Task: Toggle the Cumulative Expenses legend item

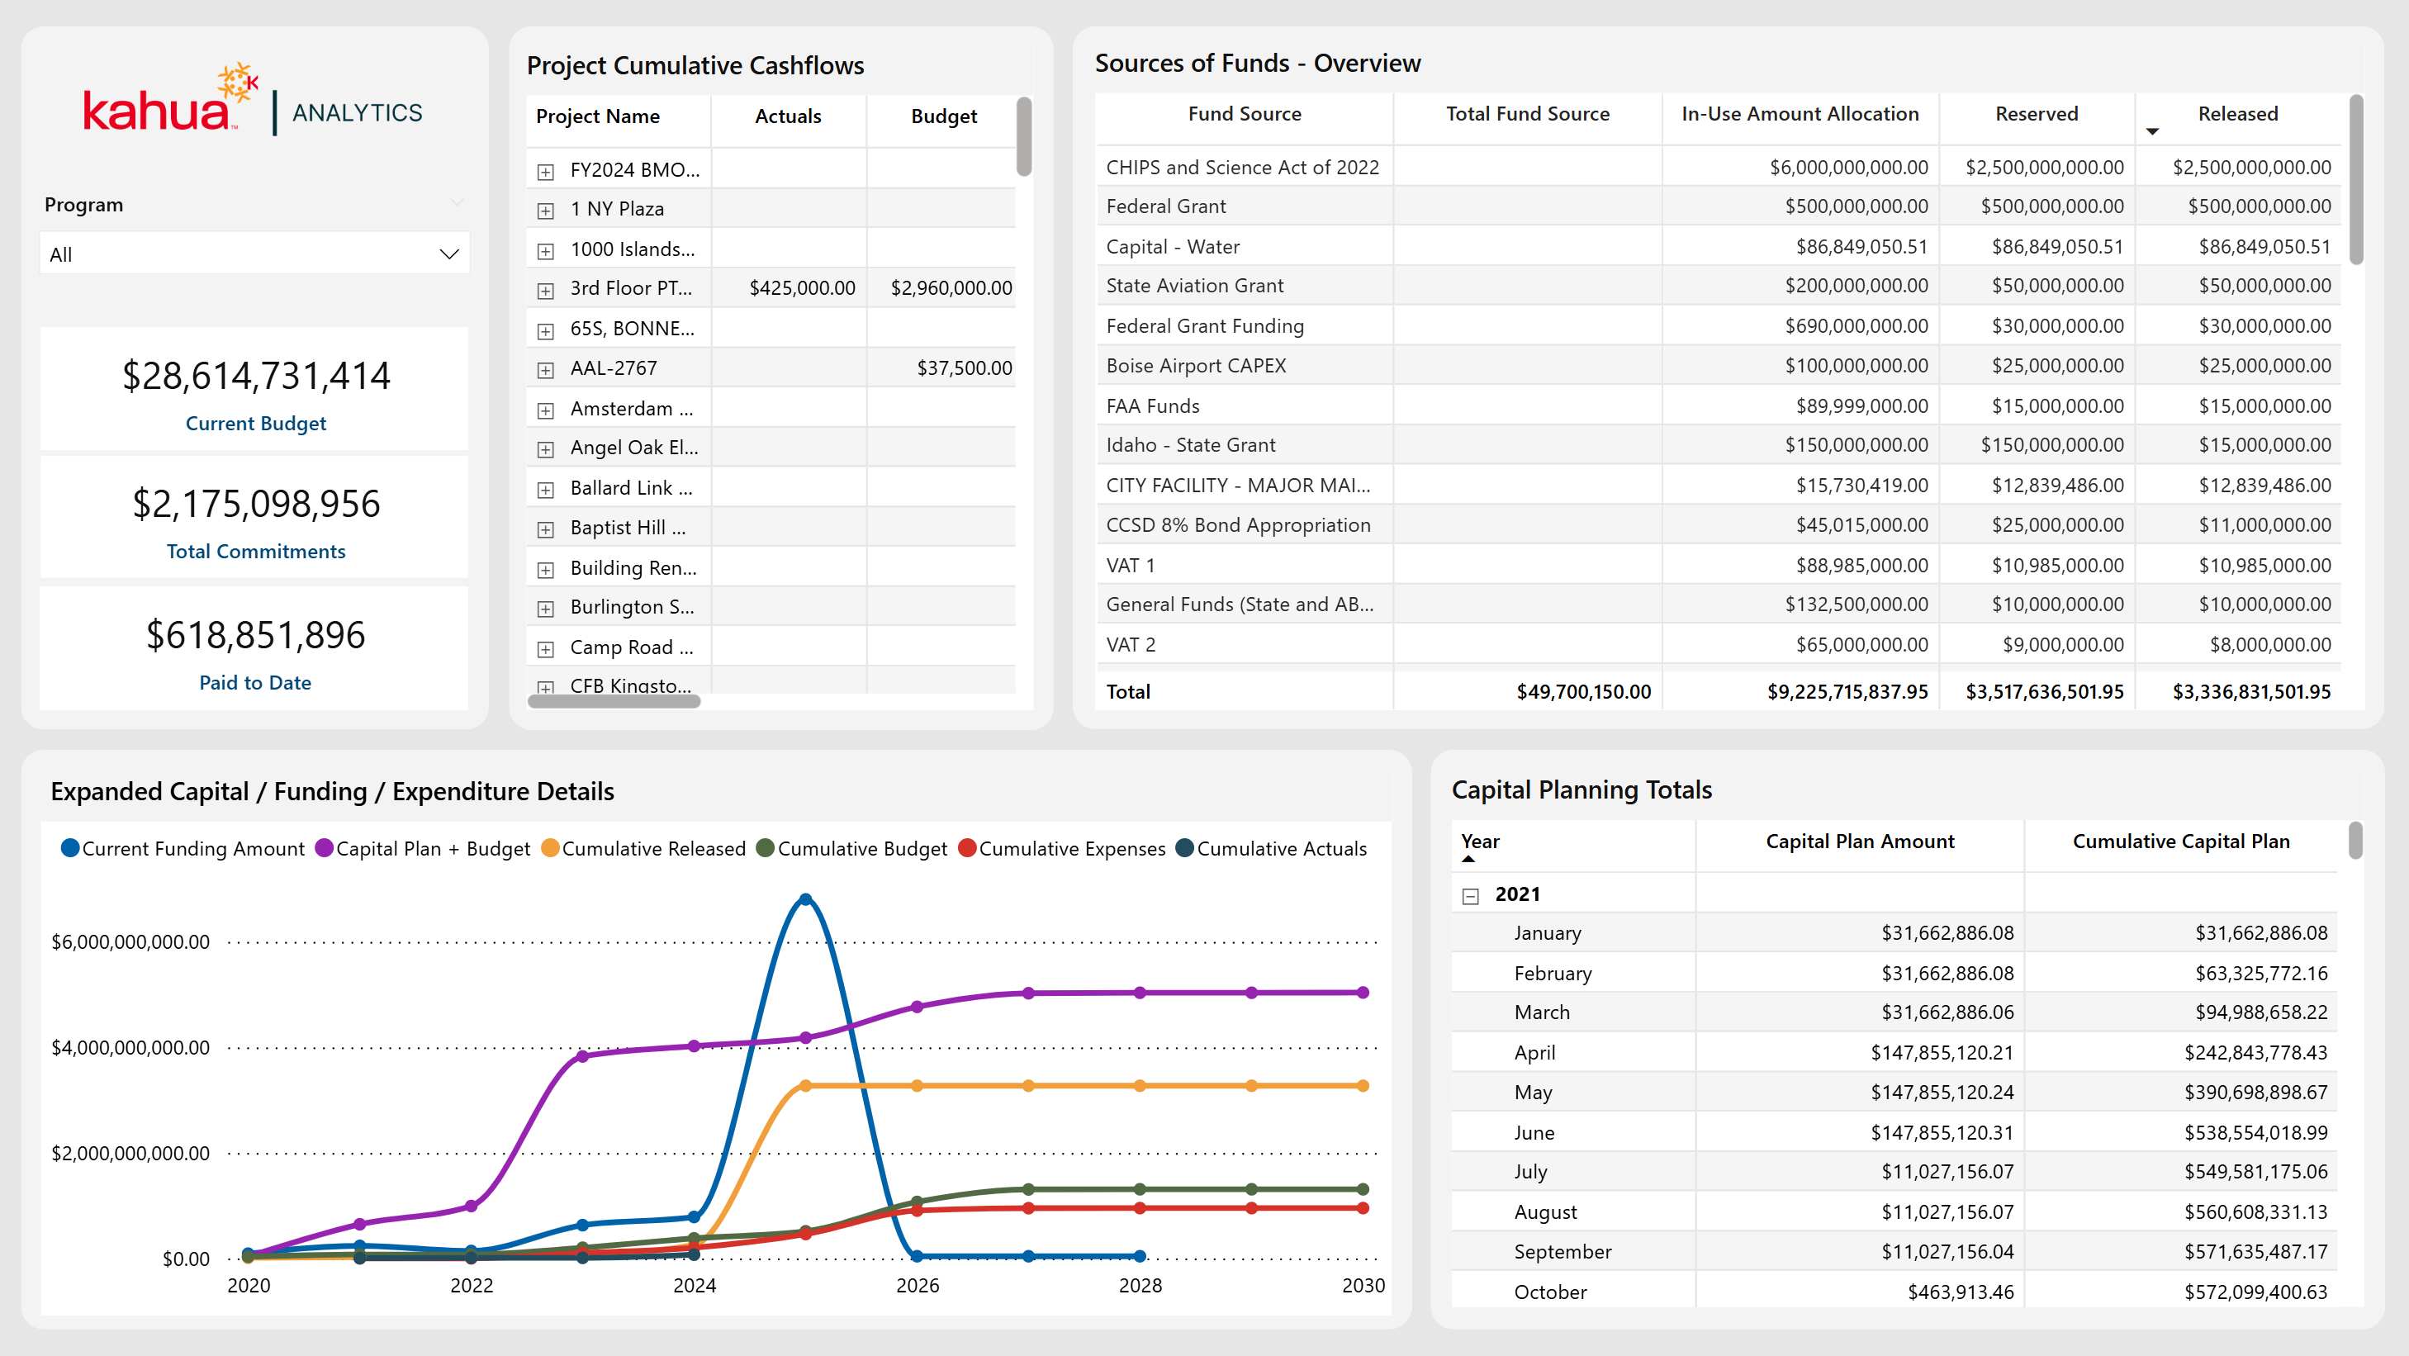Action: click(x=1071, y=849)
